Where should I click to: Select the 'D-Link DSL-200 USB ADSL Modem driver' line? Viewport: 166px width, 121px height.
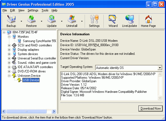click(108, 74)
